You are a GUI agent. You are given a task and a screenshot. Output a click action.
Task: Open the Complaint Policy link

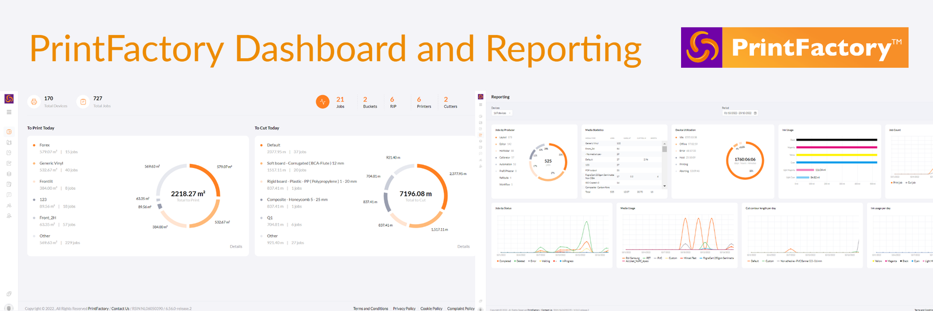tap(461, 309)
